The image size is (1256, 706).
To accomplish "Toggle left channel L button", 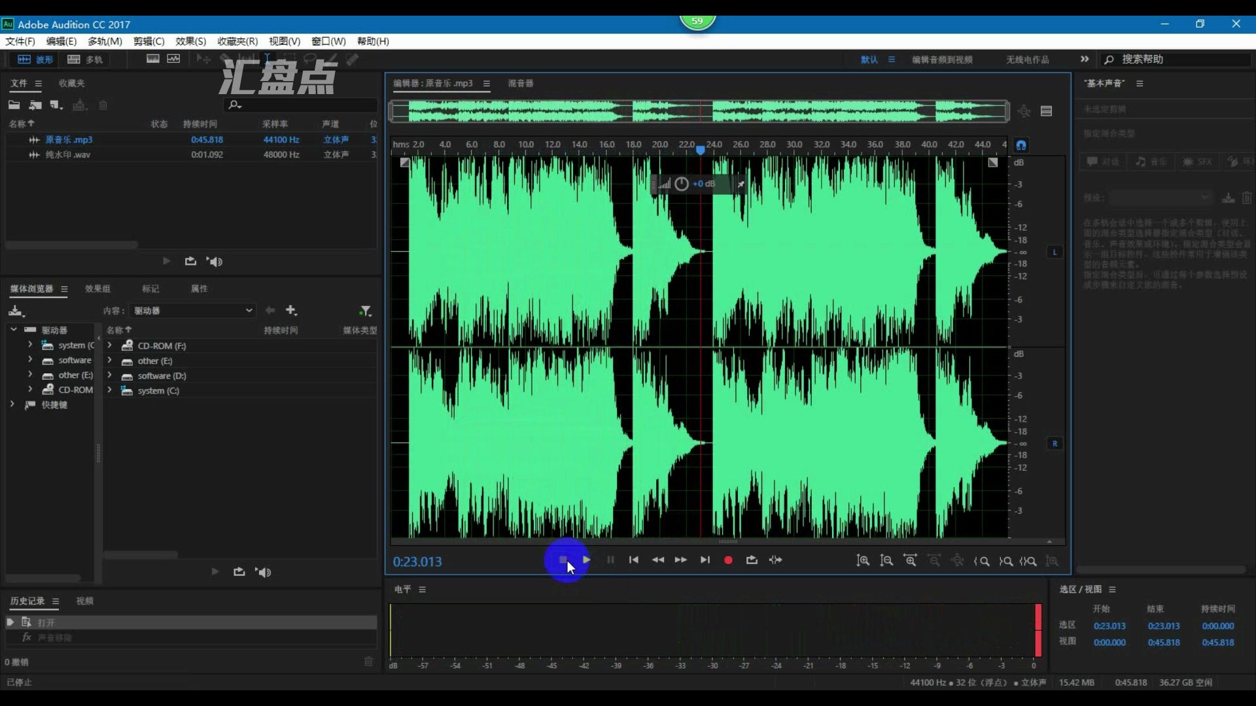I will click(x=1055, y=252).
